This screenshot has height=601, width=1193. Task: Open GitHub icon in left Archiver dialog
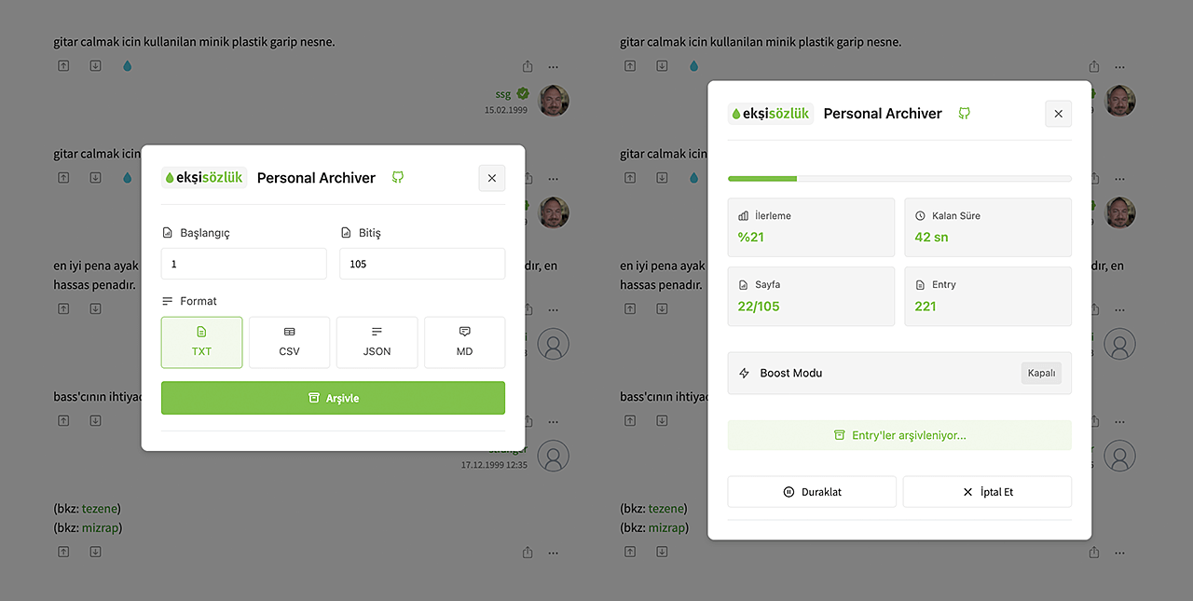coord(398,177)
